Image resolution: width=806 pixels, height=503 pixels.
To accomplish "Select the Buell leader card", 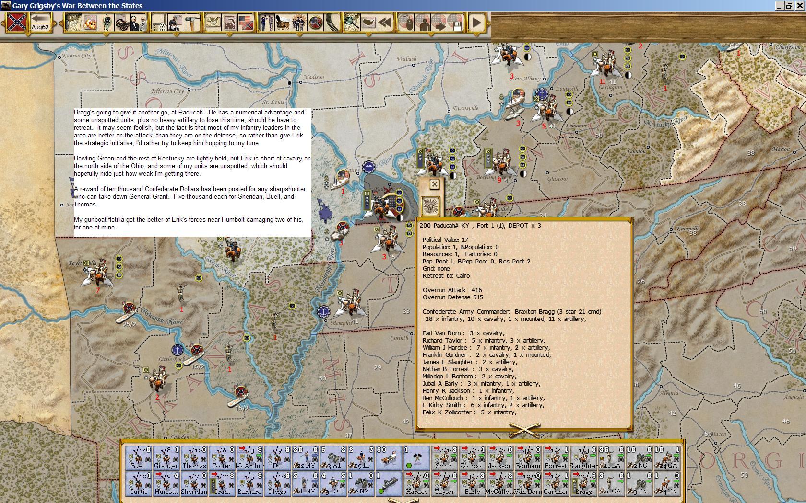I will coord(138,457).
